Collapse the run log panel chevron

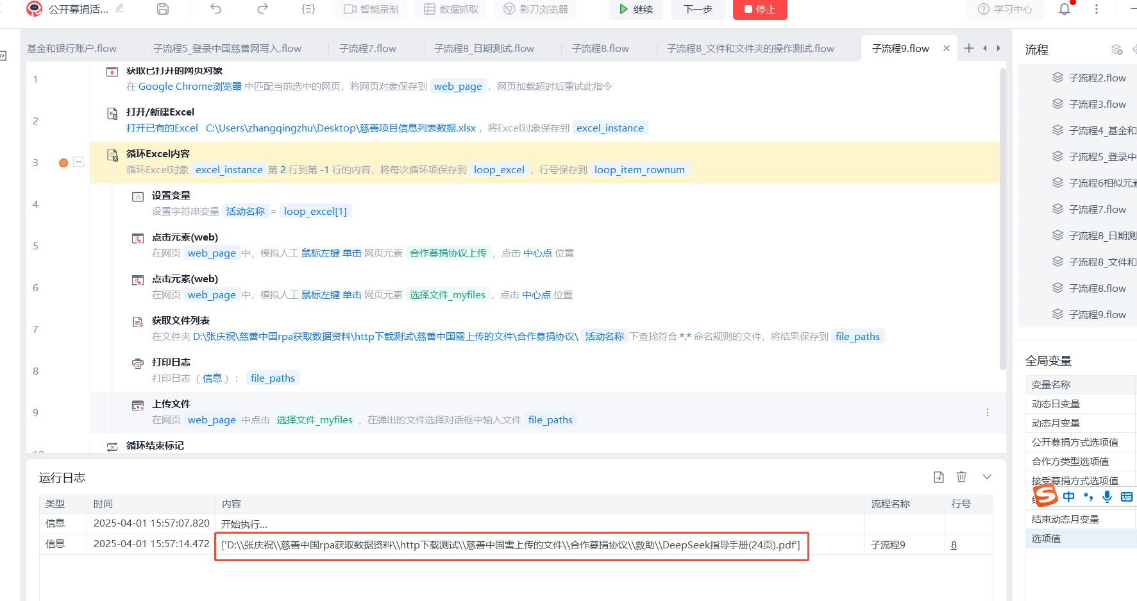(987, 477)
